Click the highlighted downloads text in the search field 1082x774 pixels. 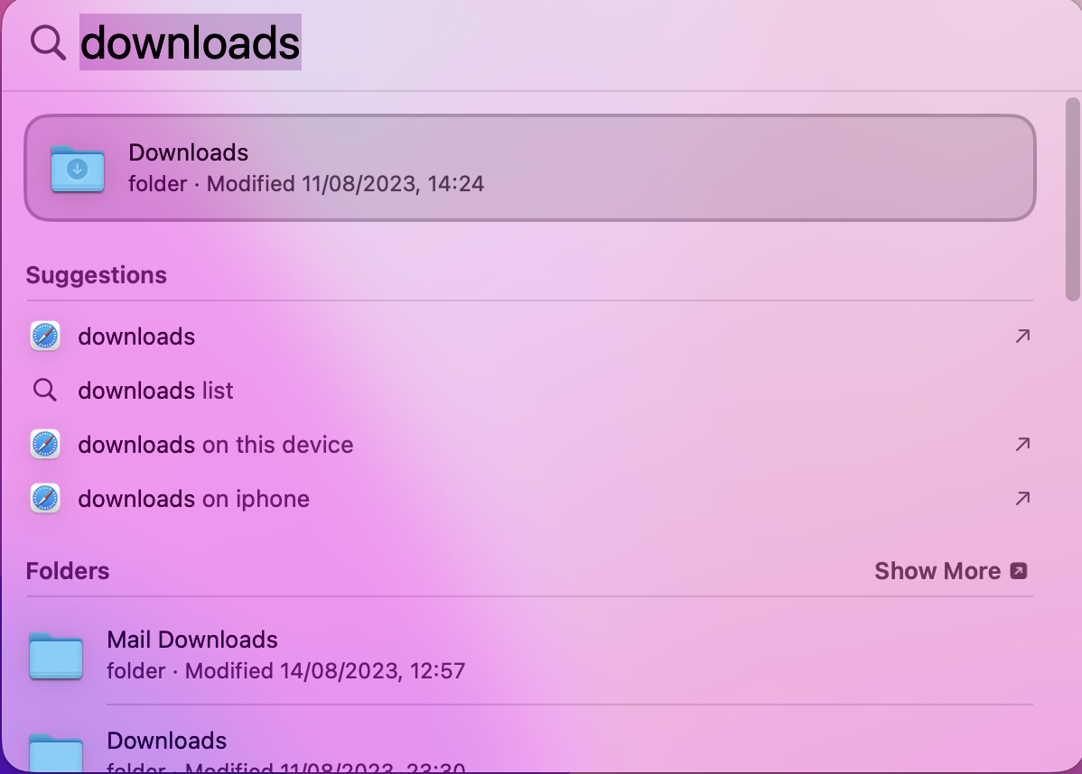[191, 41]
